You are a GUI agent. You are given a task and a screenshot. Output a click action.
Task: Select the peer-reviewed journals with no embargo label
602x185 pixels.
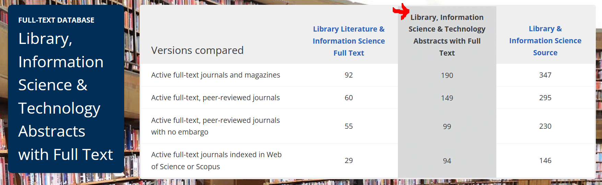pyautogui.click(x=215, y=126)
